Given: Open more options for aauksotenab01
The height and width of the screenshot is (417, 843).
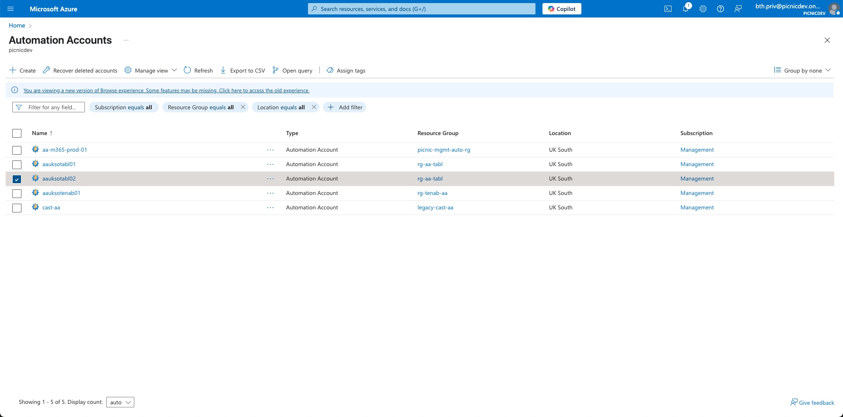Looking at the screenshot, I should point(270,193).
